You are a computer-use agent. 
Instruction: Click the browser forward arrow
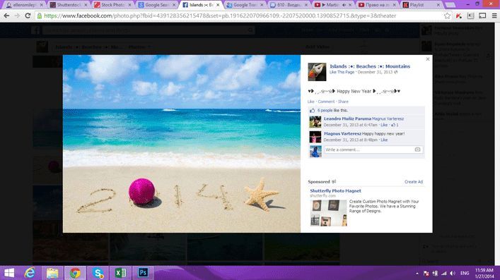tap(17, 16)
